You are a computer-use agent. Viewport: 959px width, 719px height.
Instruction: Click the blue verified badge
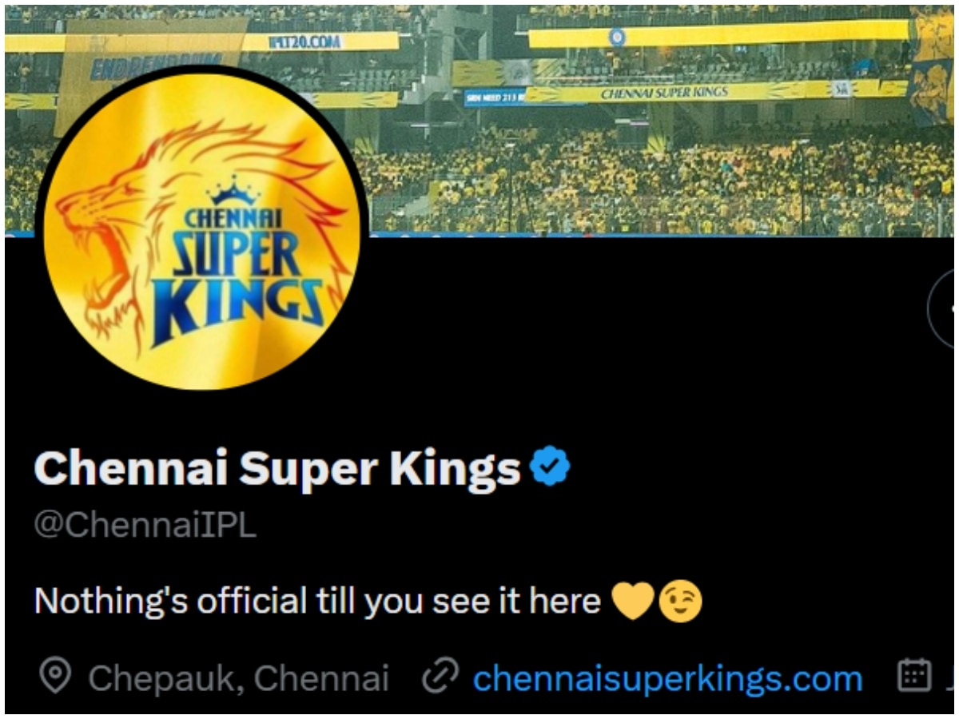pos(551,469)
